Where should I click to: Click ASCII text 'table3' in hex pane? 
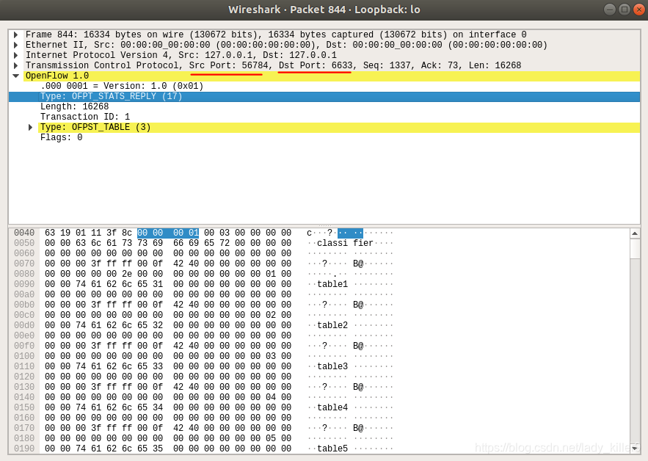coord(332,366)
